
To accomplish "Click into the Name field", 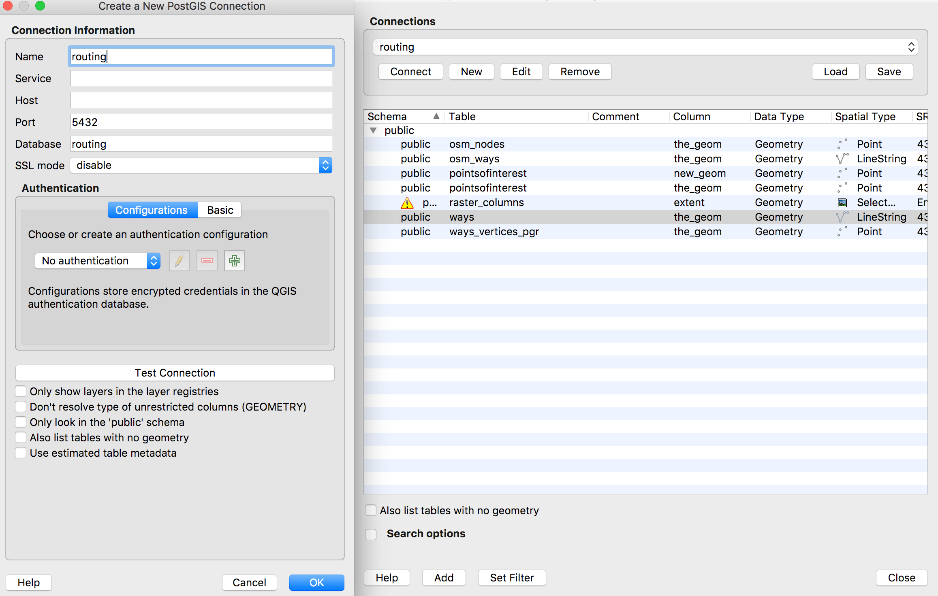I will click(201, 57).
